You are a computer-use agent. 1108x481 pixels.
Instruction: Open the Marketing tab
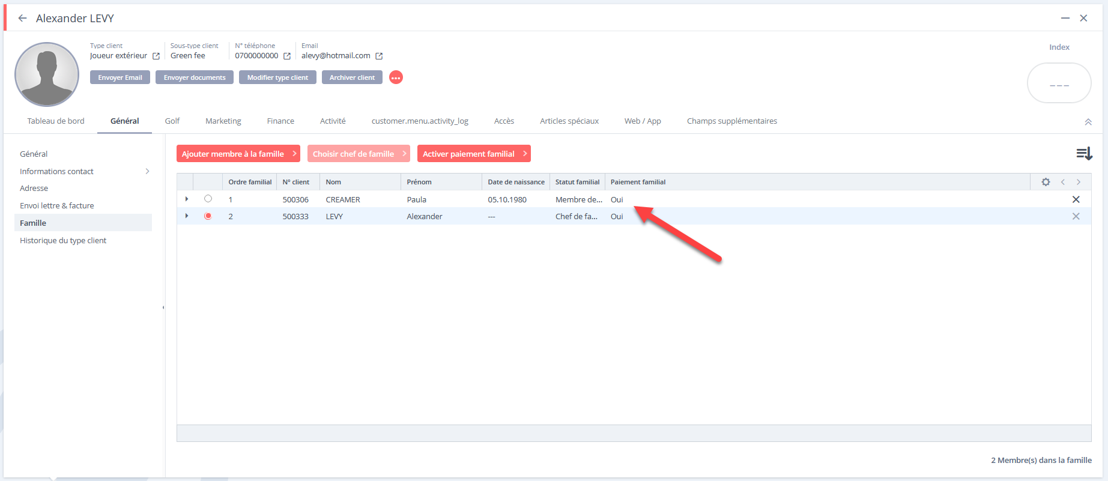223,121
